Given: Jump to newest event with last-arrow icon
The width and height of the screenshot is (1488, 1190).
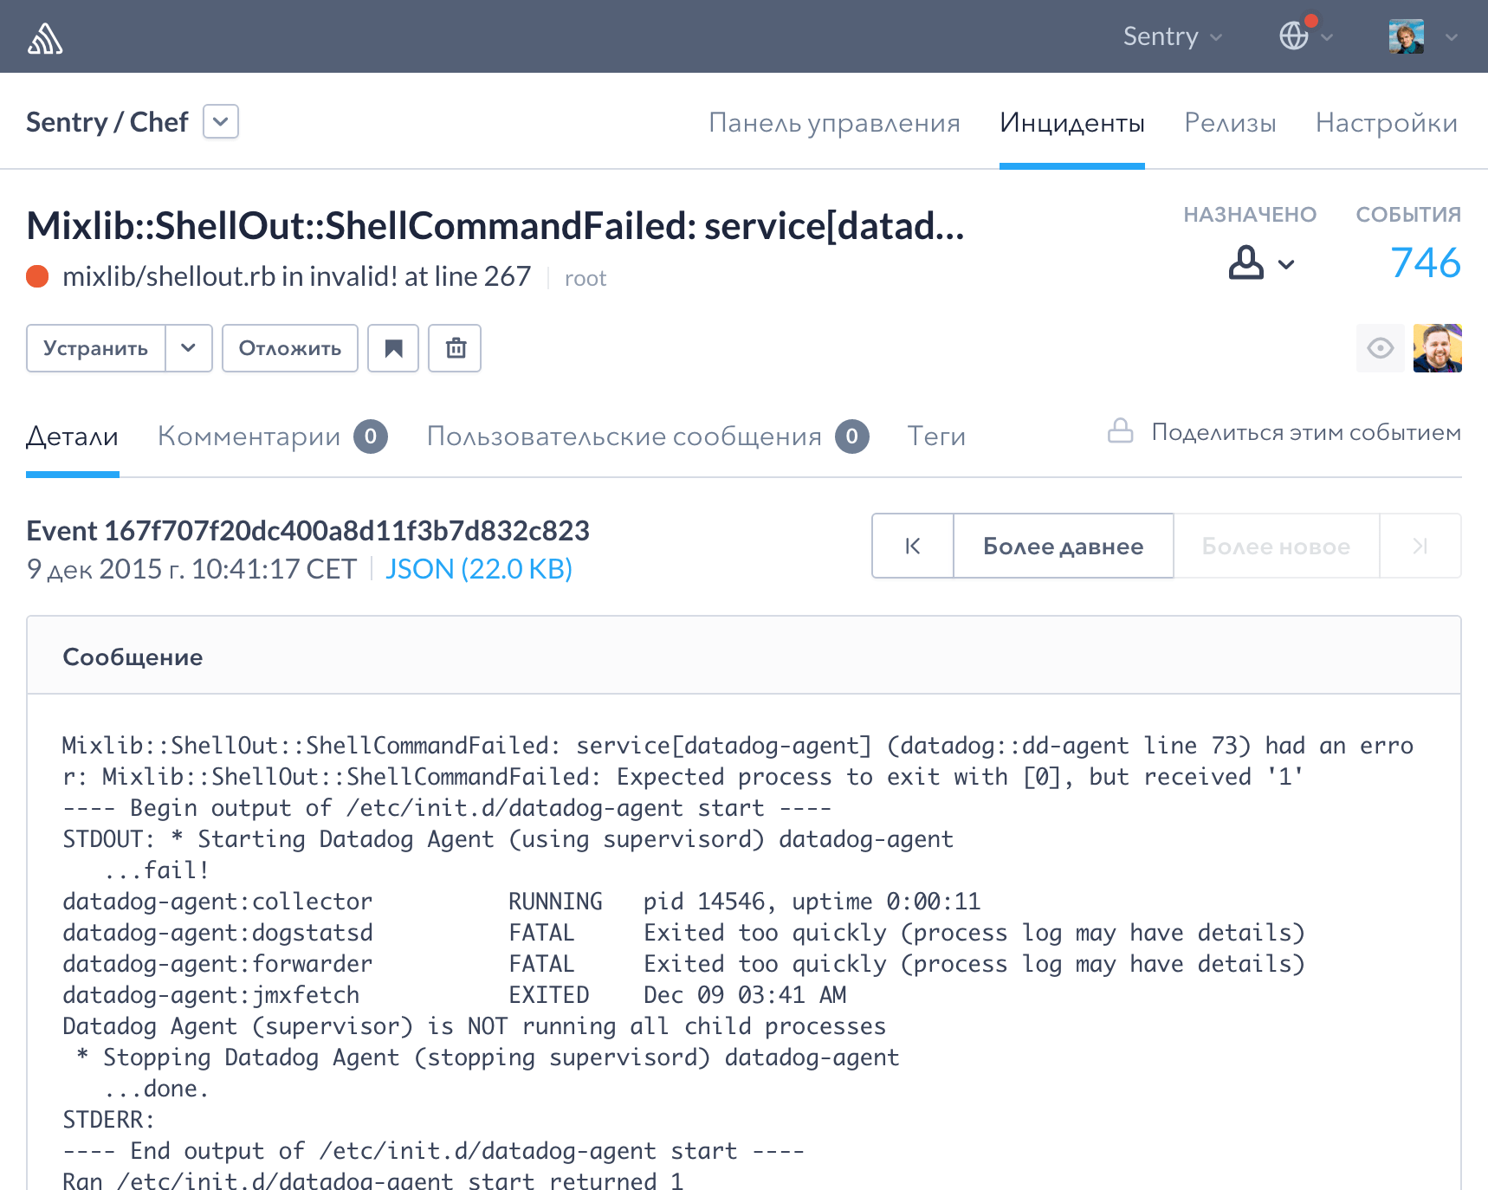Looking at the screenshot, I should 1420,546.
